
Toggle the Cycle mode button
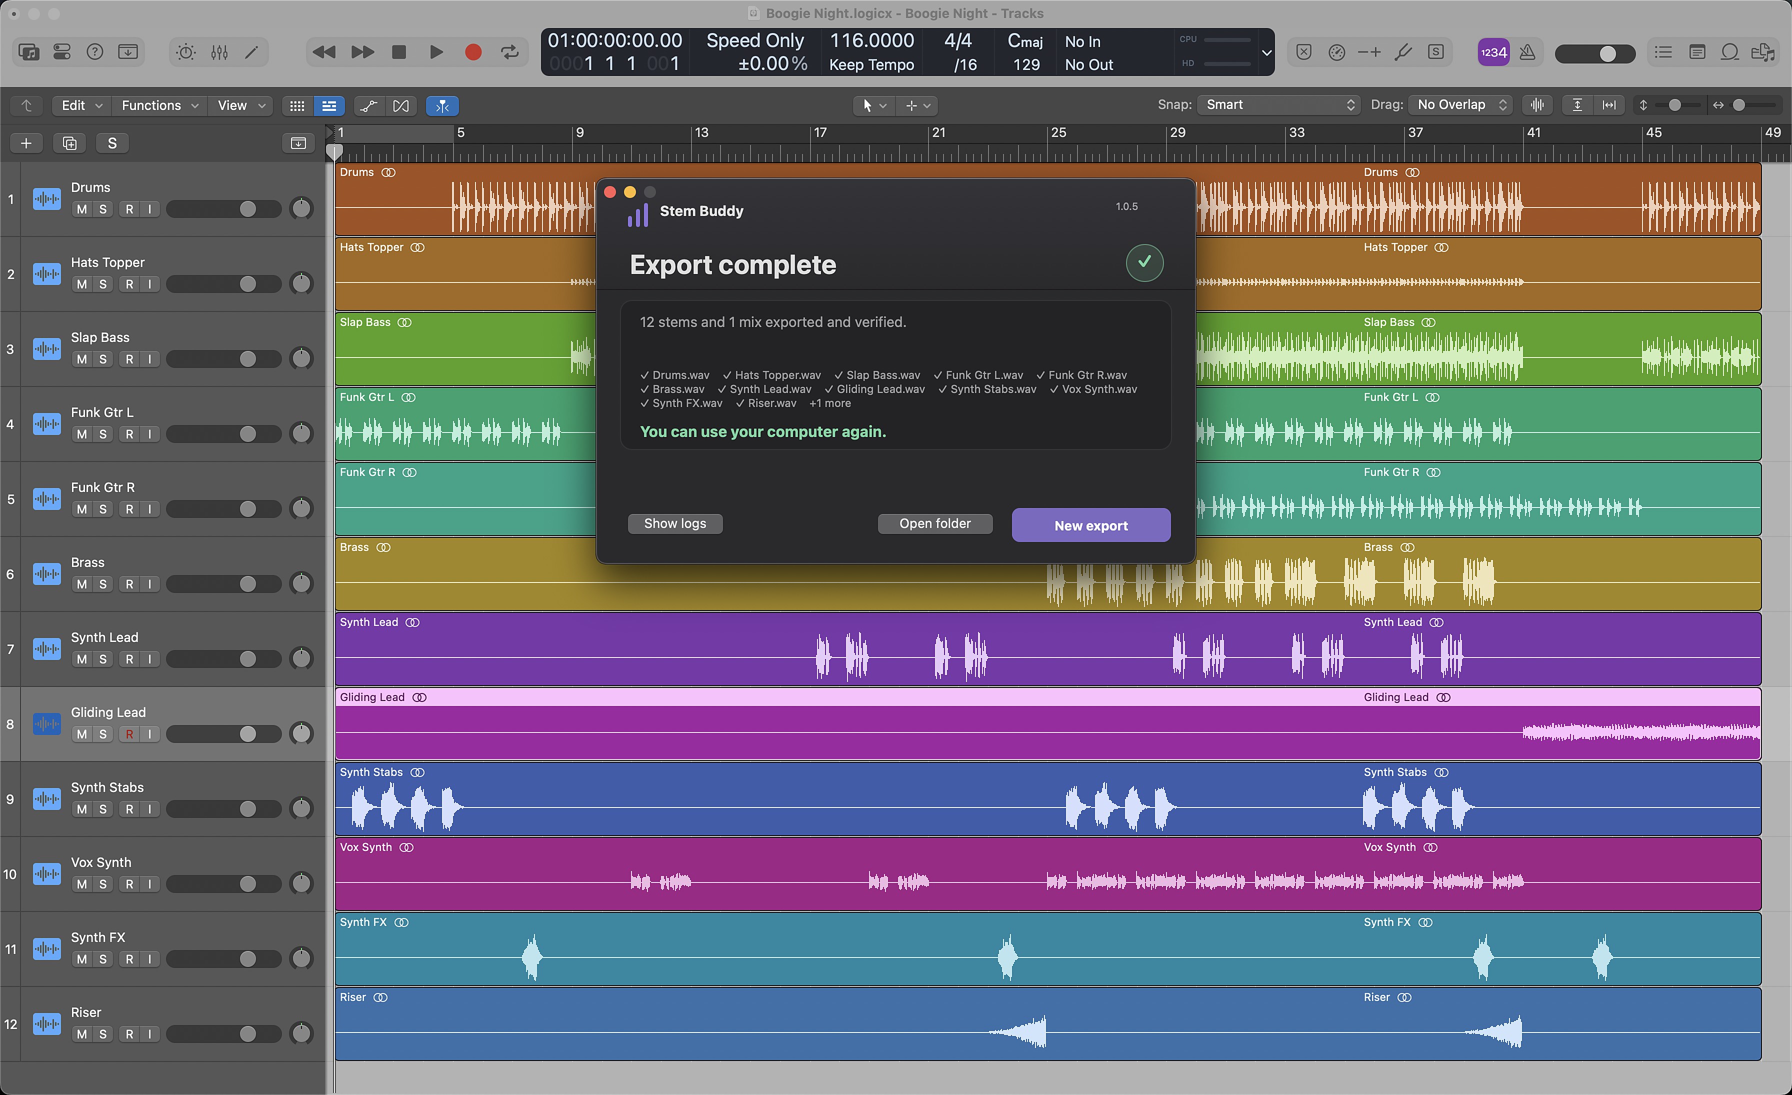tap(510, 52)
